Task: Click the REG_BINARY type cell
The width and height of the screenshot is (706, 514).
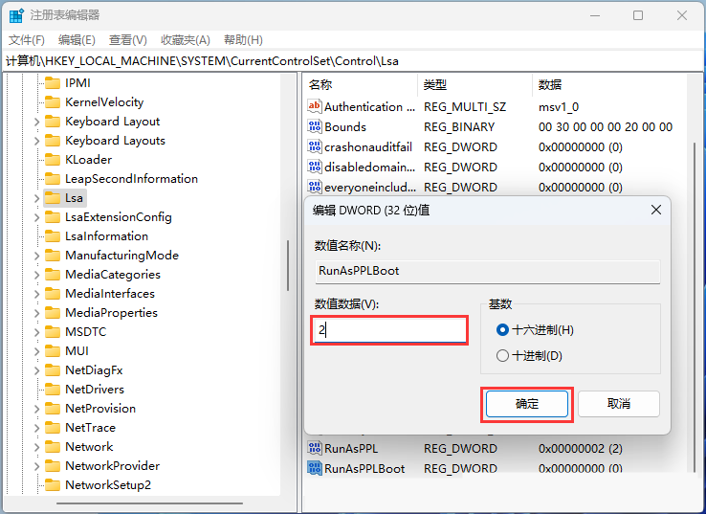Action: [459, 127]
